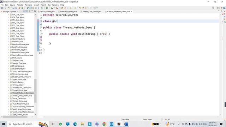Maximize the editor area
226x127 pixels.
[221, 11]
